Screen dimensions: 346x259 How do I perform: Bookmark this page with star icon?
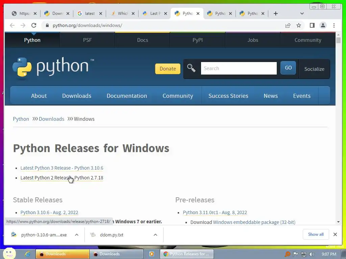[x=299, y=25]
